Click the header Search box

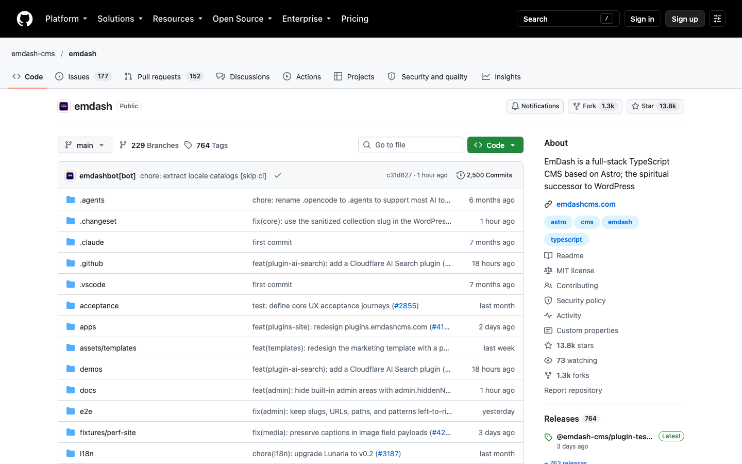click(x=568, y=19)
